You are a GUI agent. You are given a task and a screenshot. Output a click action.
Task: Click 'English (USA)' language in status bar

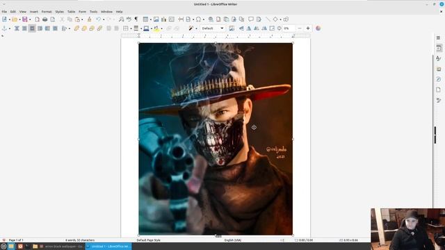tap(233, 240)
